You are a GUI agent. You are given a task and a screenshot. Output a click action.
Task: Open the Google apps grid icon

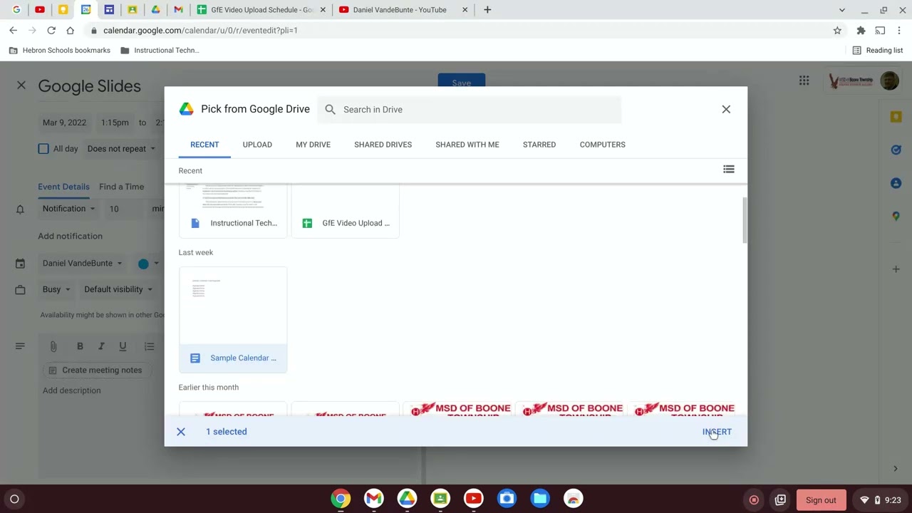[x=804, y=81]
